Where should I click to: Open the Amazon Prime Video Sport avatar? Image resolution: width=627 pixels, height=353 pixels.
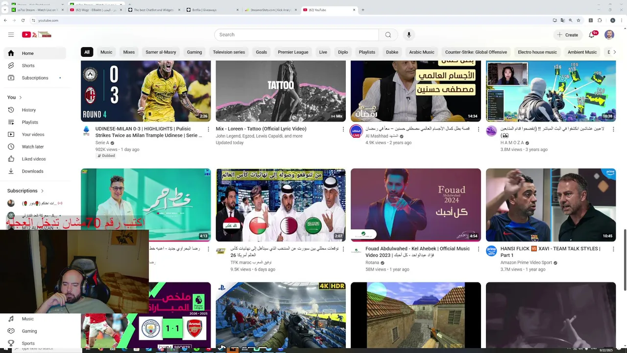click(491, 251)
